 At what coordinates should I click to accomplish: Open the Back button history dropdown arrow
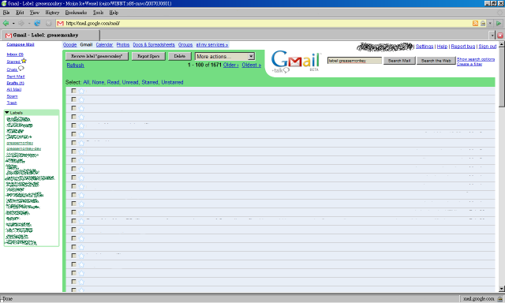pos(13,23)
